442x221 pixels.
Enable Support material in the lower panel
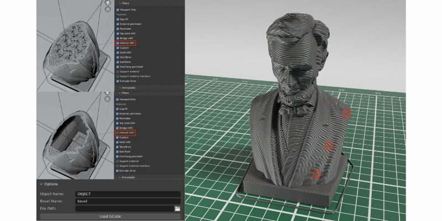tap(118, 161)
